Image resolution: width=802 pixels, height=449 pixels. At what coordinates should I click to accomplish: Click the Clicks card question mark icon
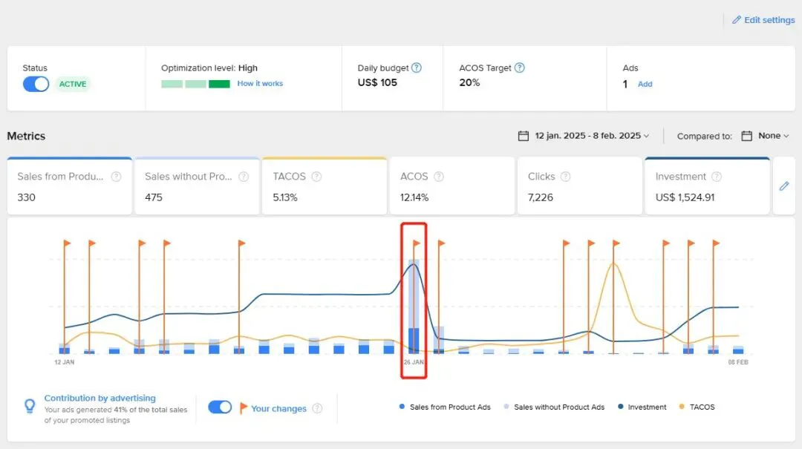point(565,177)
